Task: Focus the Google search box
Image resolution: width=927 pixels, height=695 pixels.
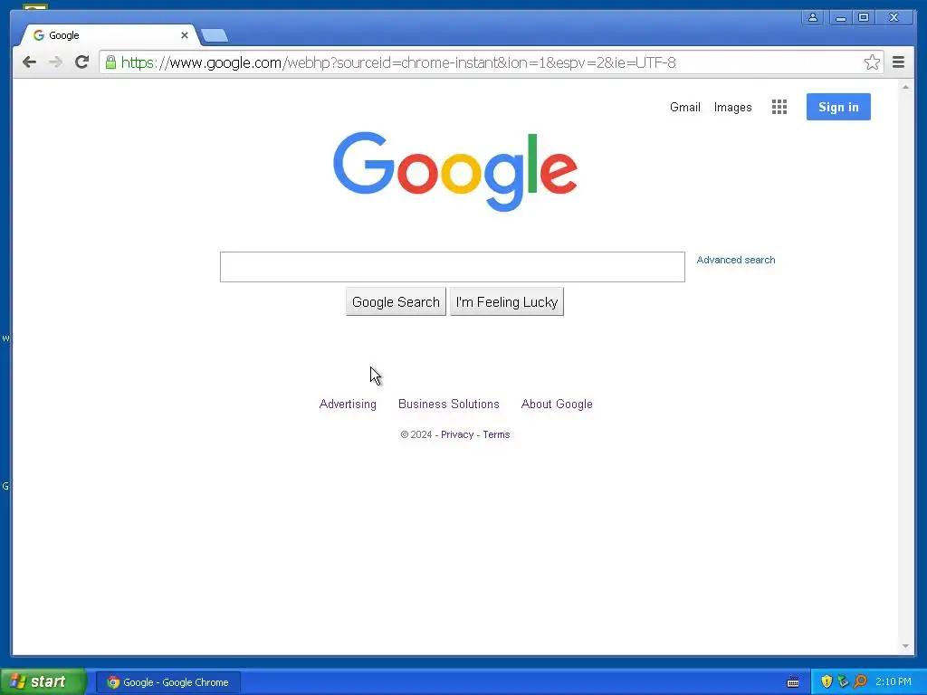Action: [453, 267]
